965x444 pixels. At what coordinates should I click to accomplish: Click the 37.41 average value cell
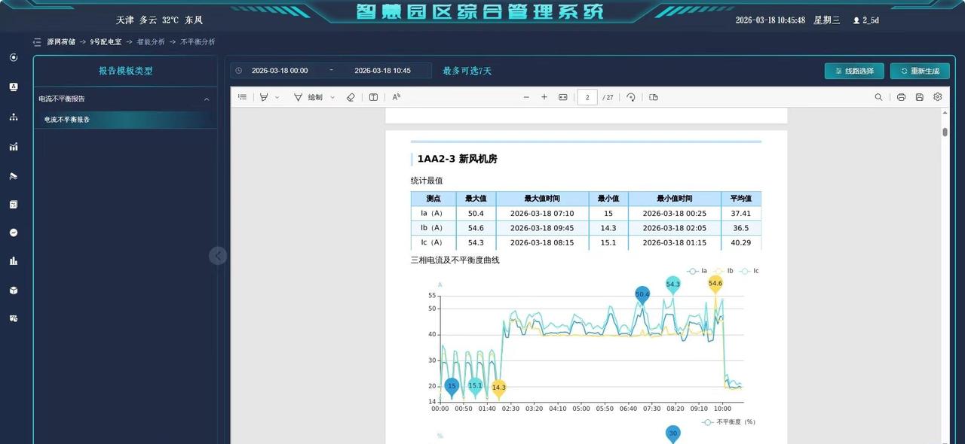[741, 214]
